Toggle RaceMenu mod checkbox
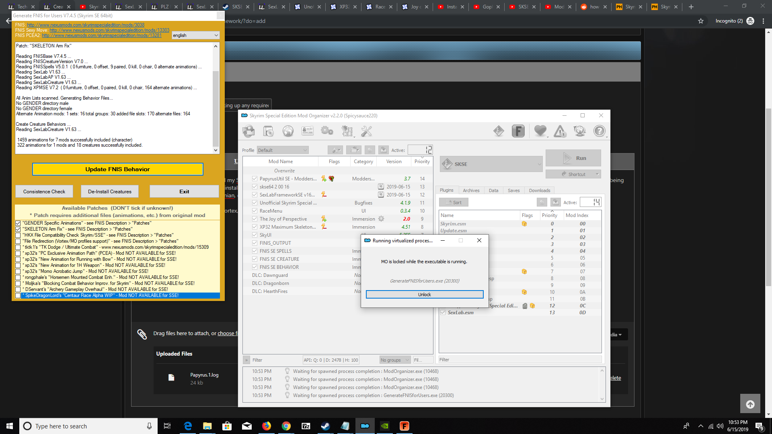Viewport: 772px width, 434px height. click(x=255, y=211)
